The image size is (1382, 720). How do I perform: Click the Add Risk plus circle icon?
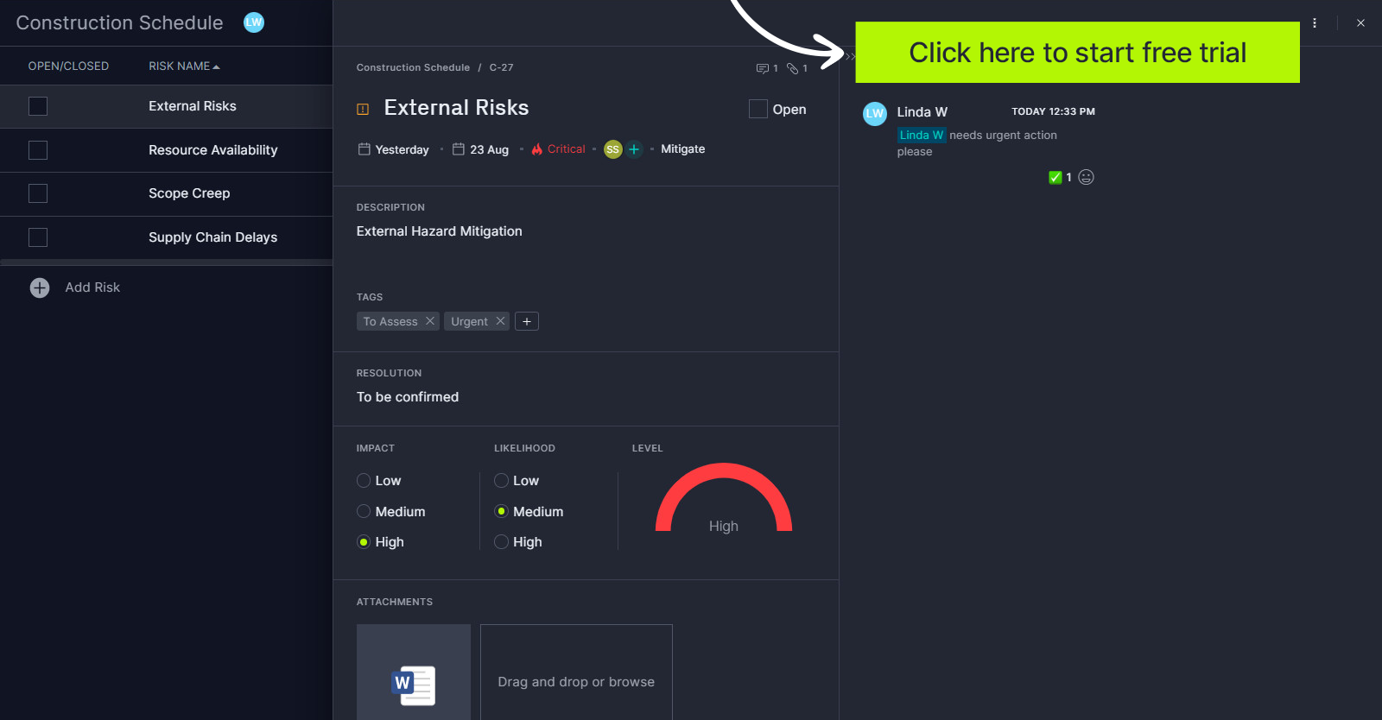(40, 287)
